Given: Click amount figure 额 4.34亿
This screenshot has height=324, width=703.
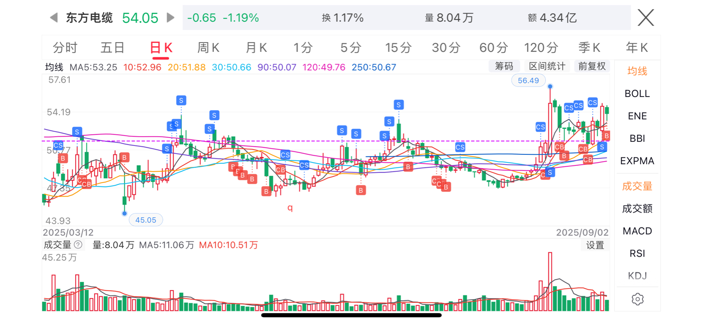Looking at the screenshot, I should 552,18.
